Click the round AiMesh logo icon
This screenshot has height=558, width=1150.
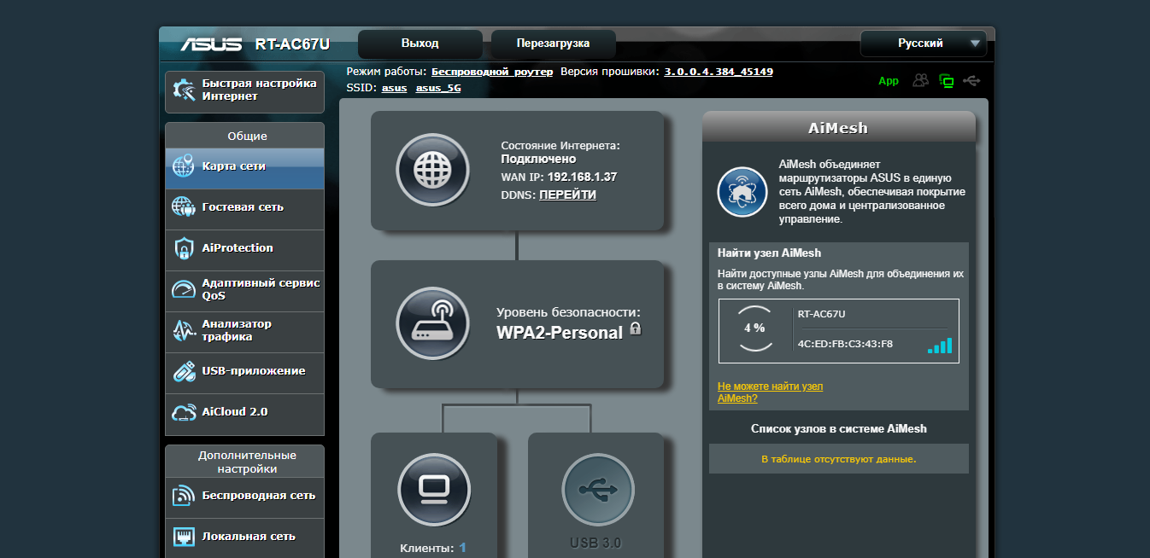742,191
